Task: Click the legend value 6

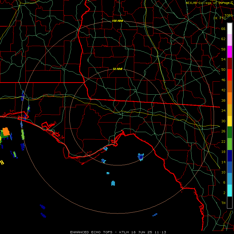Action: click(224, 183)
